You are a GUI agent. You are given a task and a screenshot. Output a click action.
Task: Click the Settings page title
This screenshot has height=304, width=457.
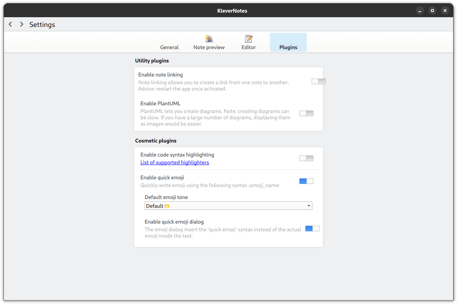(42, 25)
